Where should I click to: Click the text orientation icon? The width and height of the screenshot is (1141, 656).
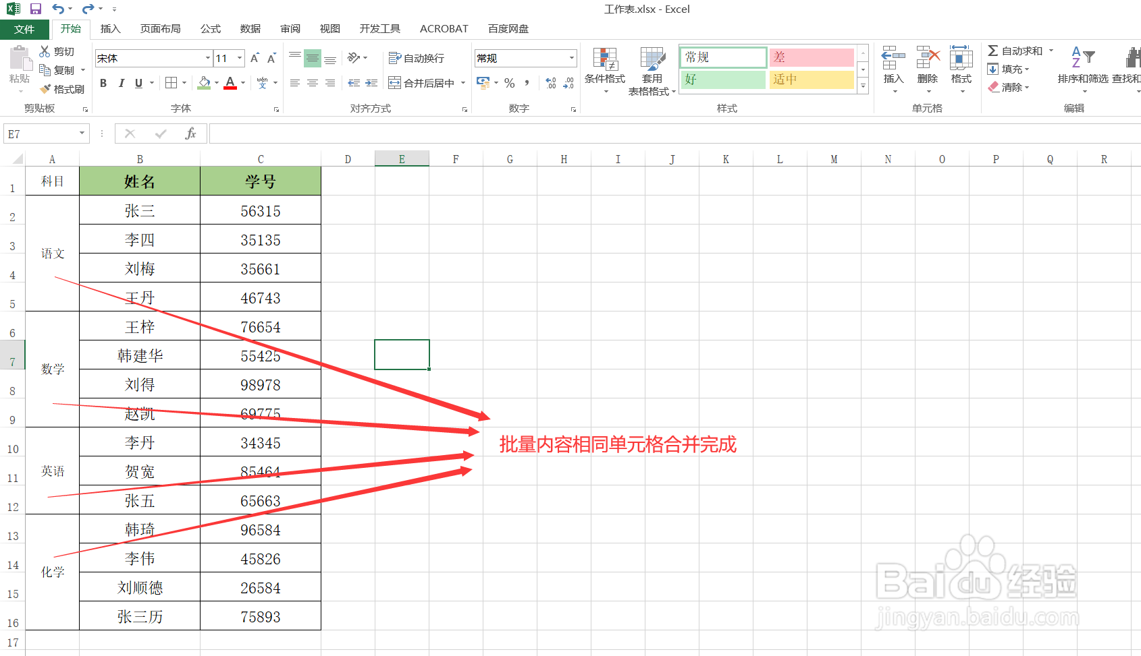[354, 58]
